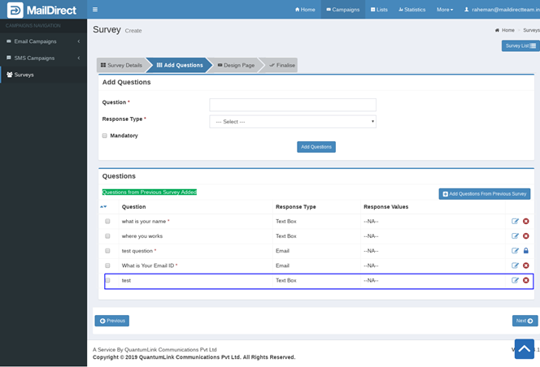Edit the 'What is Your Email ID' question
The image size is (540, 367).
coord(515,266)
